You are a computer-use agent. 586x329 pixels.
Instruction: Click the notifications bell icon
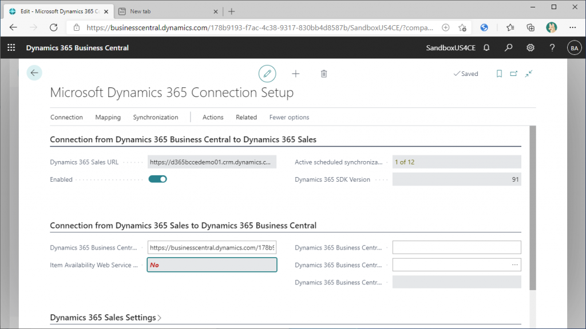click(486, 48)
